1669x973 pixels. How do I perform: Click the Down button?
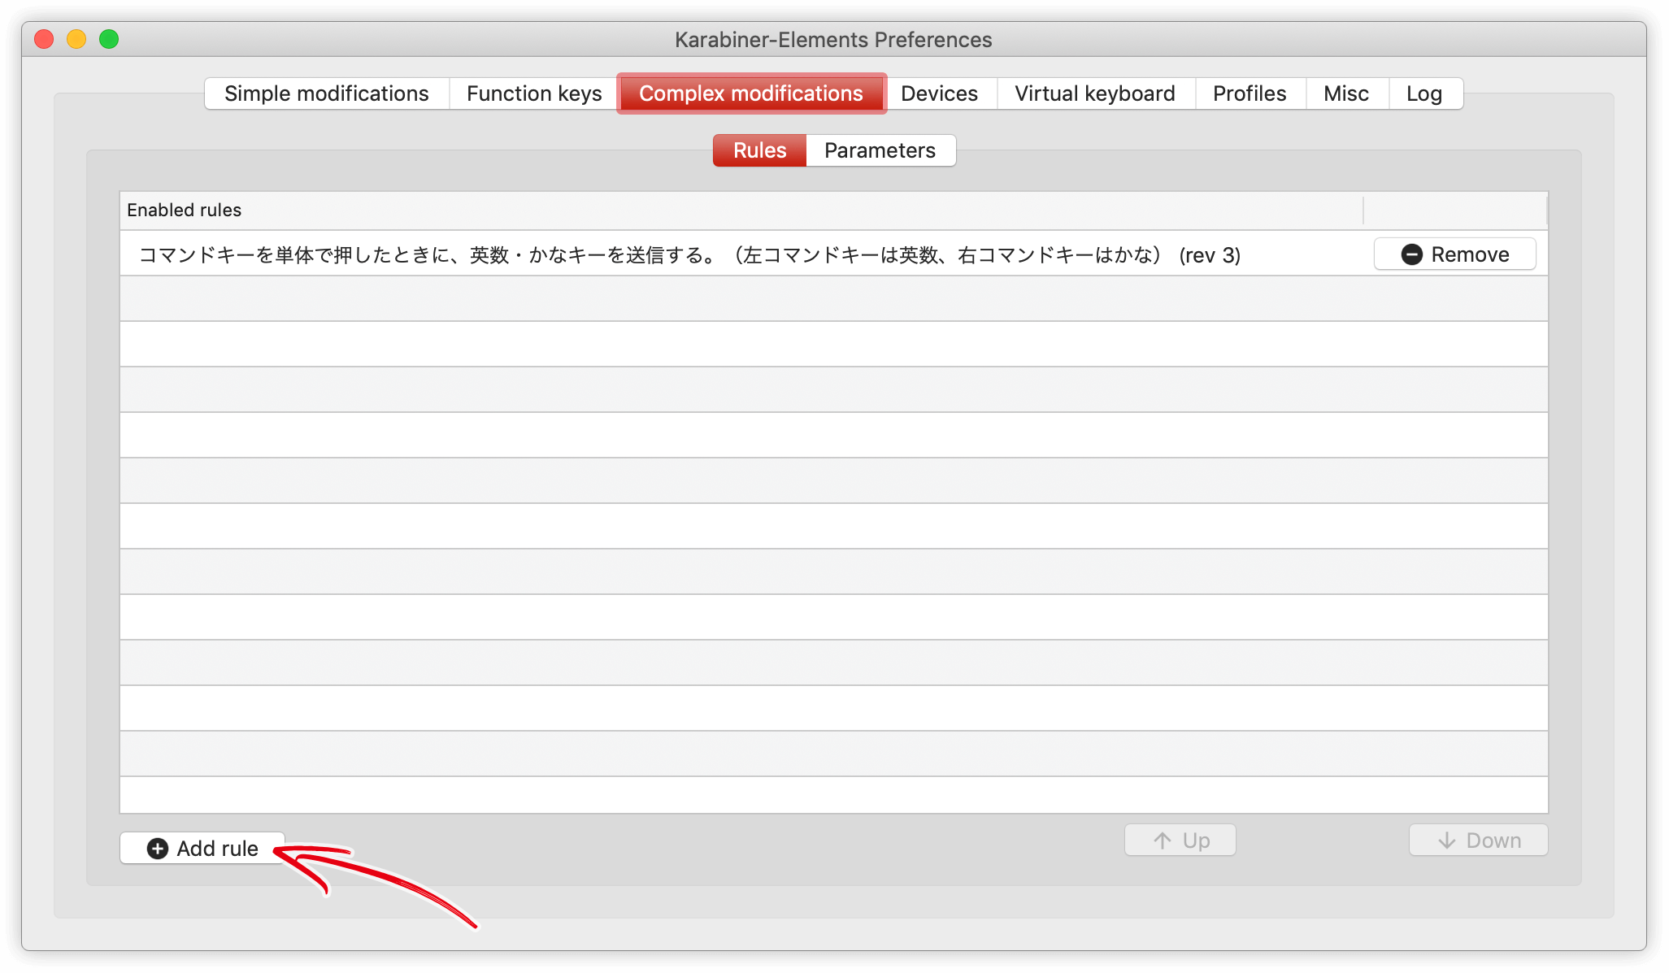coord(1479,840)
